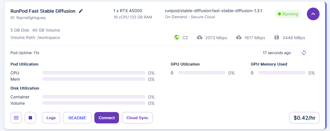Click the Volume disk utilization bar
Screen dimensions: 330x131
coord(94,103)
